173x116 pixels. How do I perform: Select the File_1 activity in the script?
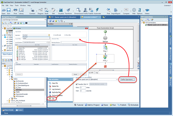105,49
